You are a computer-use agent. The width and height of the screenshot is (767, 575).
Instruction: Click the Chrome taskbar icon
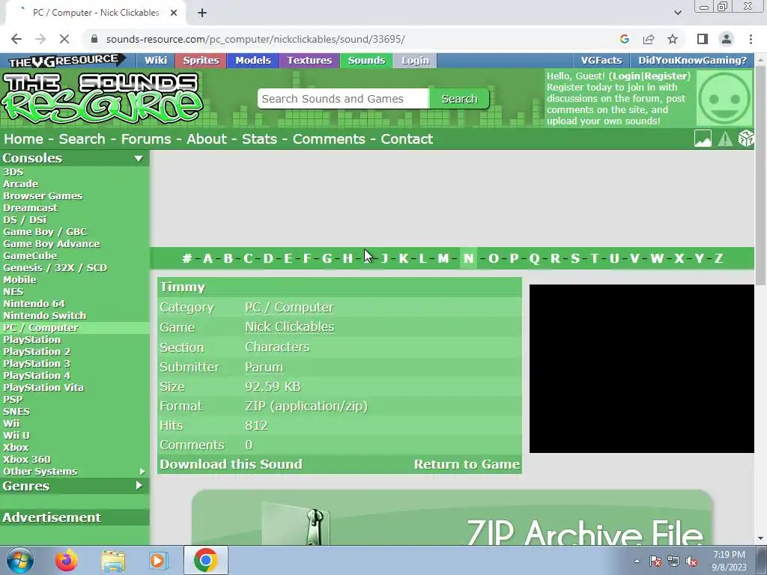coord(205,560)
